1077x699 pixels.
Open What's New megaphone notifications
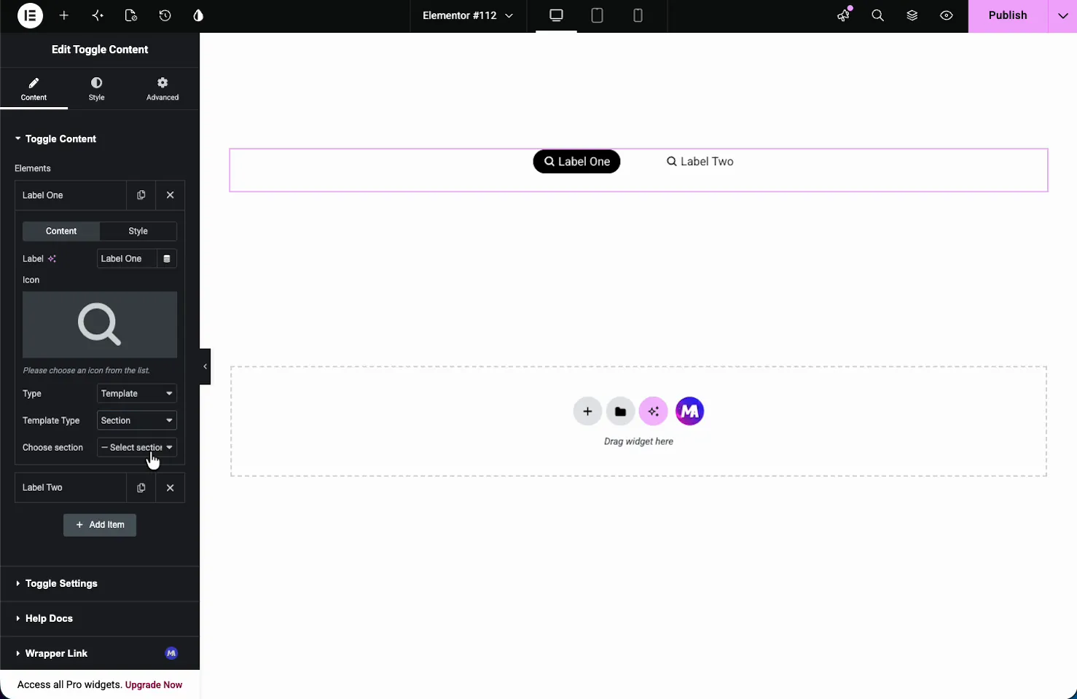click(x=844, y=15)
